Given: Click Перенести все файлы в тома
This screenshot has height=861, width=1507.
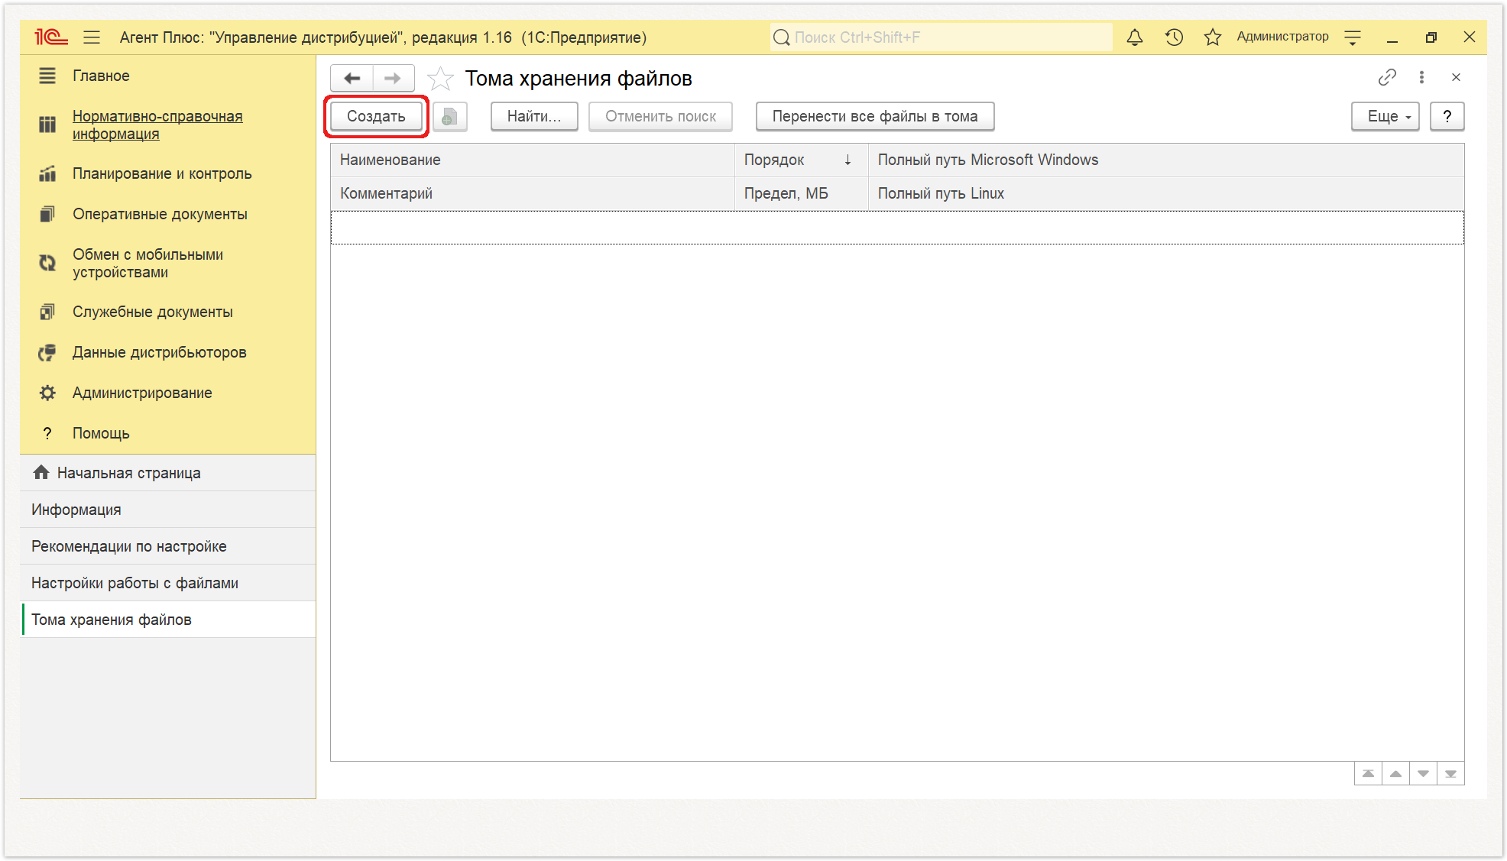Looking at the screenshot, I should pyautogui.click(x=875, y=116).
